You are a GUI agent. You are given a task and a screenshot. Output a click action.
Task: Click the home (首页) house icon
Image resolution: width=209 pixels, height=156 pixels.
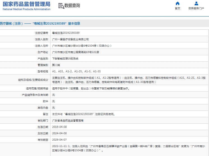pos(177,4)
